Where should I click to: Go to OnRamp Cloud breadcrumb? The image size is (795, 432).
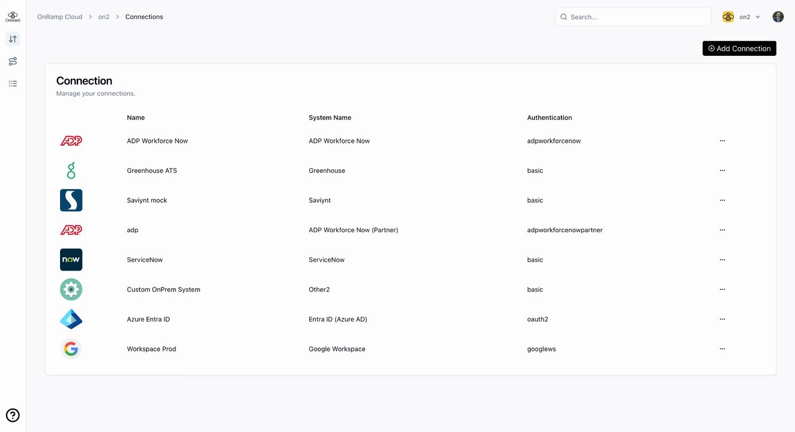59,17
